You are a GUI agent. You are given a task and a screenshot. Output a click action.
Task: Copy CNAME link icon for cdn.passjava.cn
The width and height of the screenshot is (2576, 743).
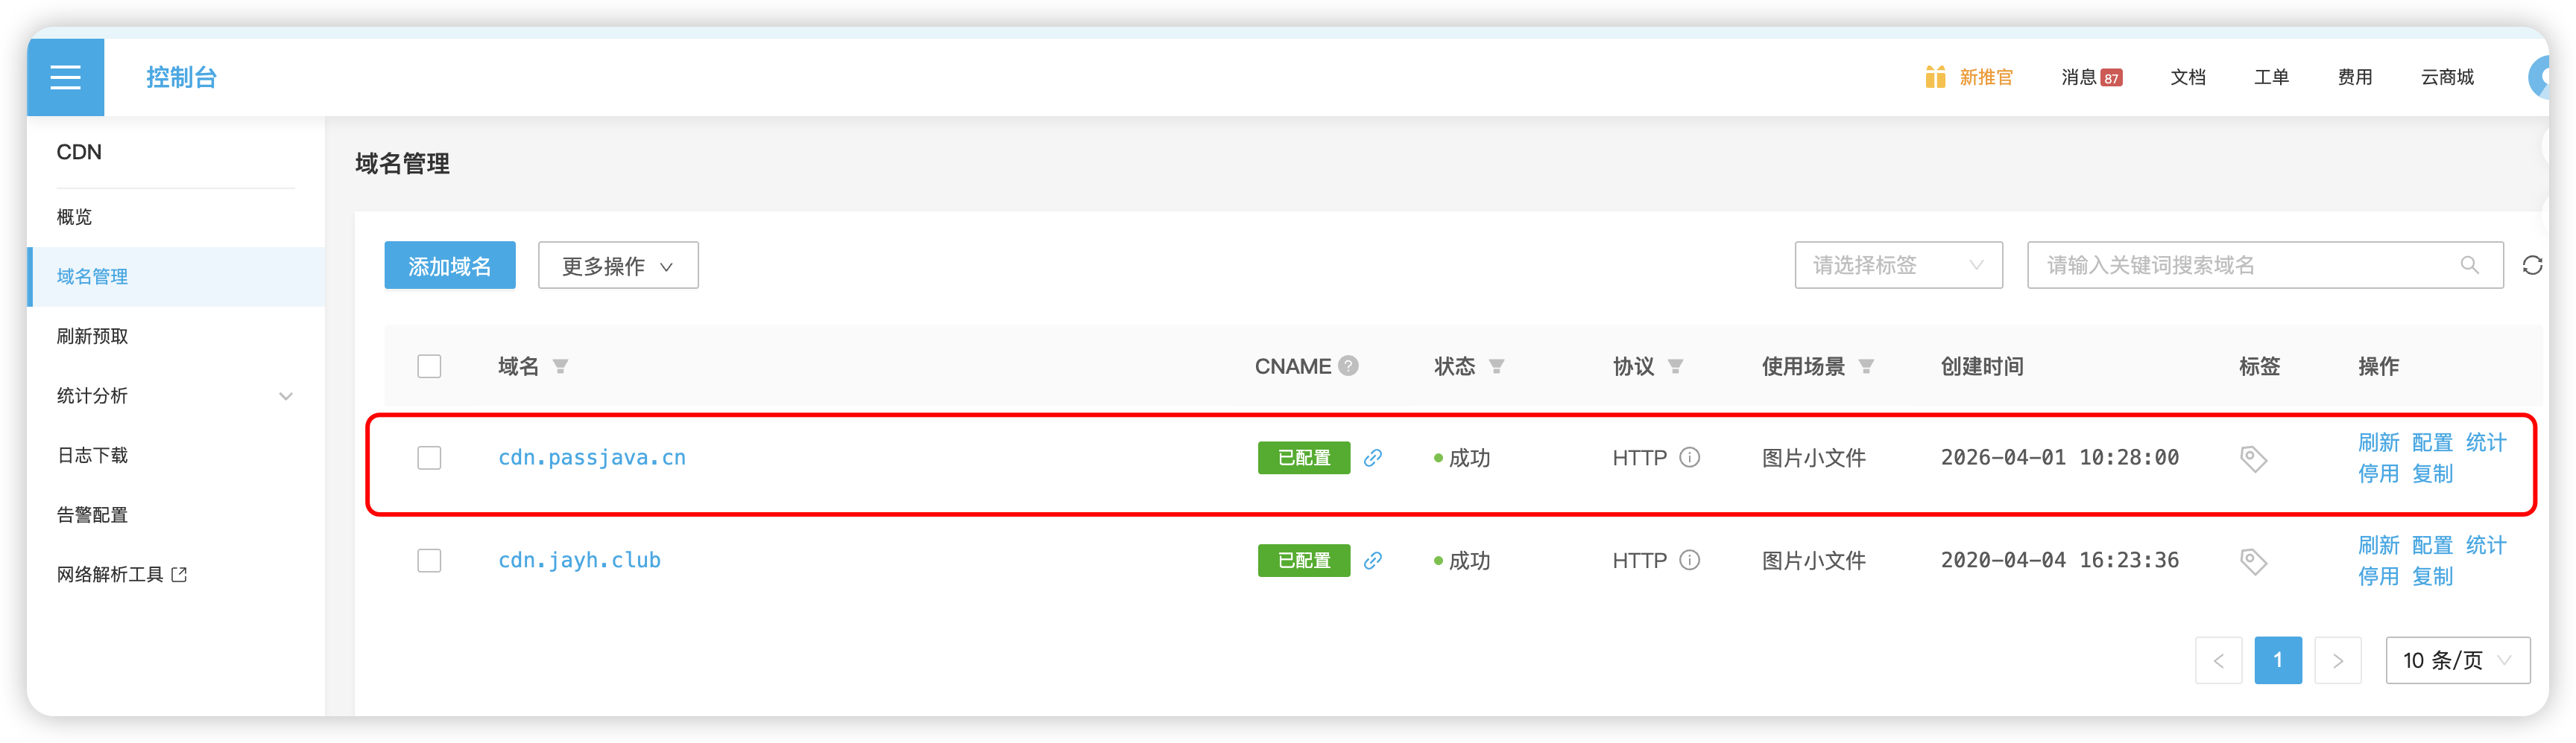point(1373,459)
